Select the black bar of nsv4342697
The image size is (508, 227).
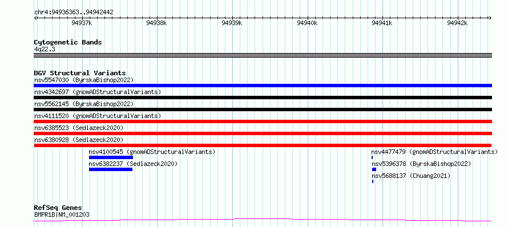pos(263,98)
